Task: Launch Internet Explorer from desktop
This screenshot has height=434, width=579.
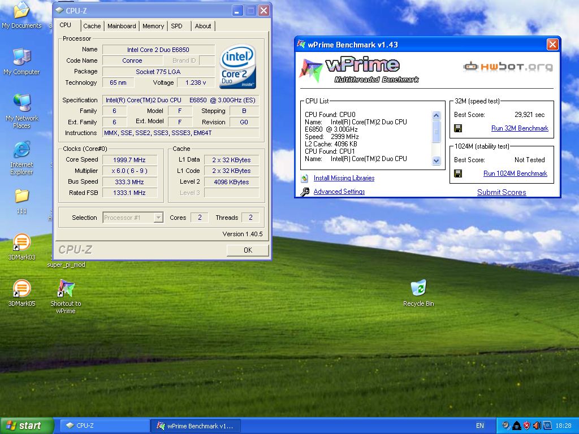Action: (x=21, y=158)
